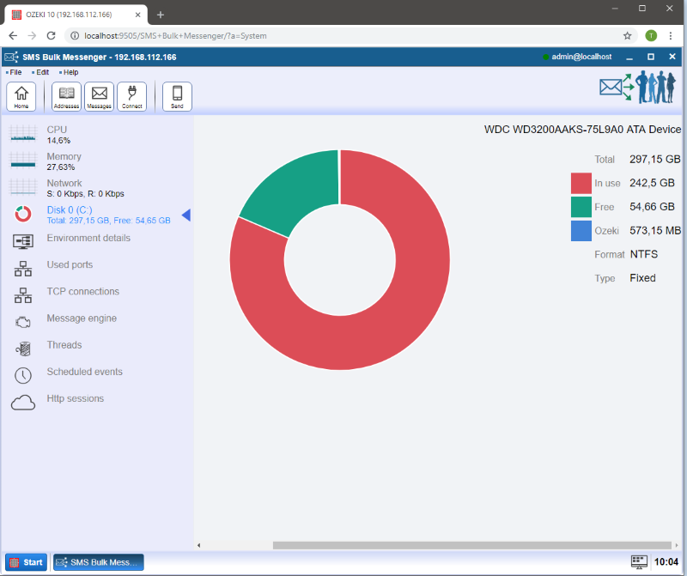This screenshot has height=576, width=687.
Task: Open the File menu
Action: coord(15,72)
